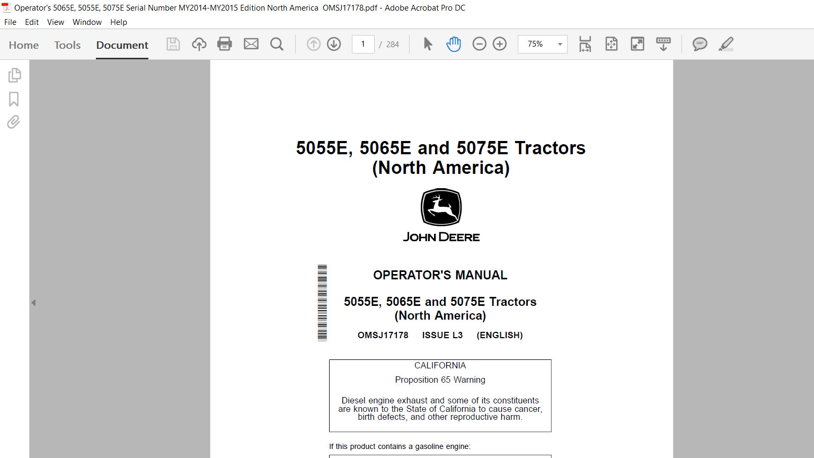Click the OPERATOR'S MANUAL heading
Viewport: 814px width, 458px height.
[440, 275]
